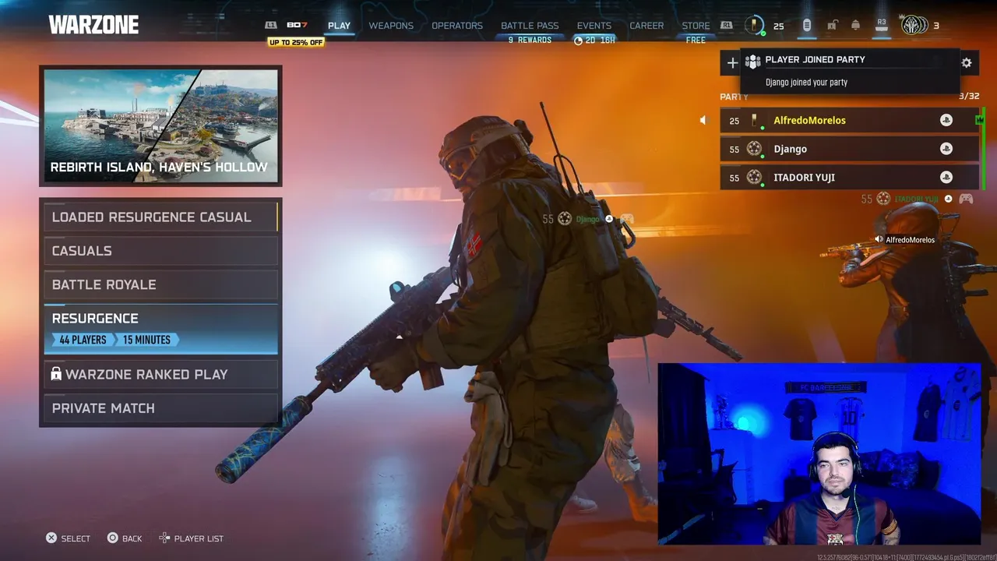Switch to the Operators tab
Screen dimensions: 997x561
(x=457, y=26)
